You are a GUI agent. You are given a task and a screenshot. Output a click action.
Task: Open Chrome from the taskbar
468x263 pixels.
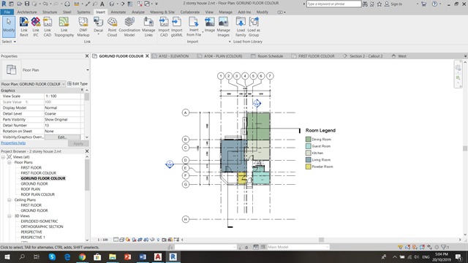click(x=82, y=256)
